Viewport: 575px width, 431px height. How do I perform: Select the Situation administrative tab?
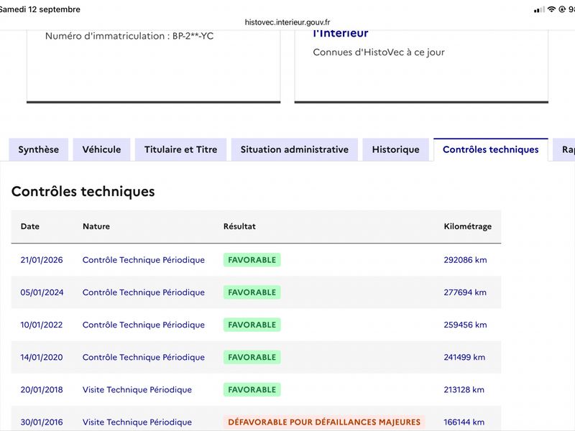295,149
